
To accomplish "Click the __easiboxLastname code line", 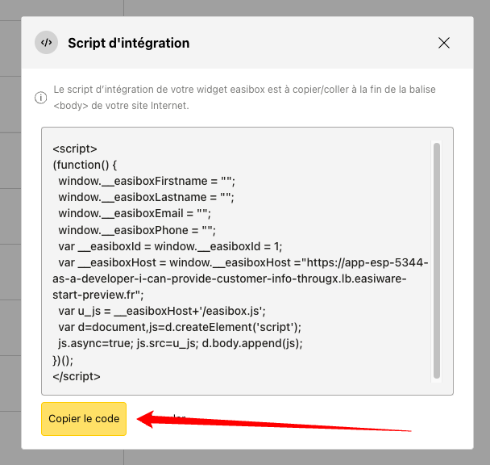I will coord(145,197).
